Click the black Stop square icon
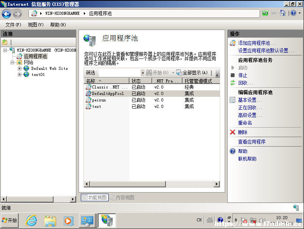 pos(233,75)
